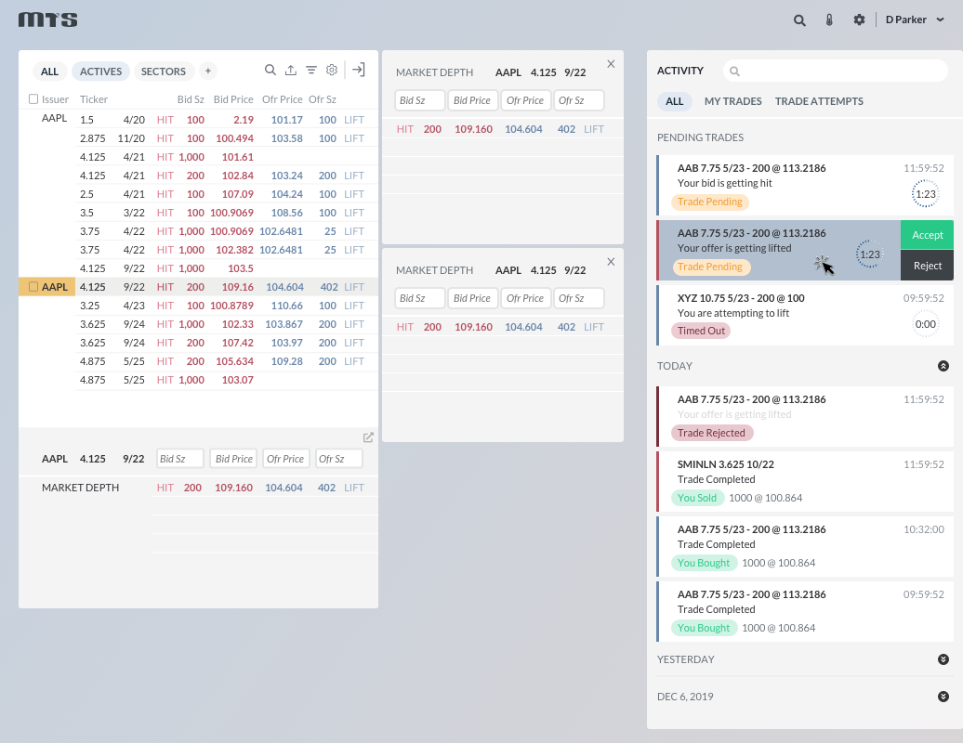Open D Parker user menu dropdown
Image resolution: width=963 pixels, height=743 pixels.
click(915, 20)
